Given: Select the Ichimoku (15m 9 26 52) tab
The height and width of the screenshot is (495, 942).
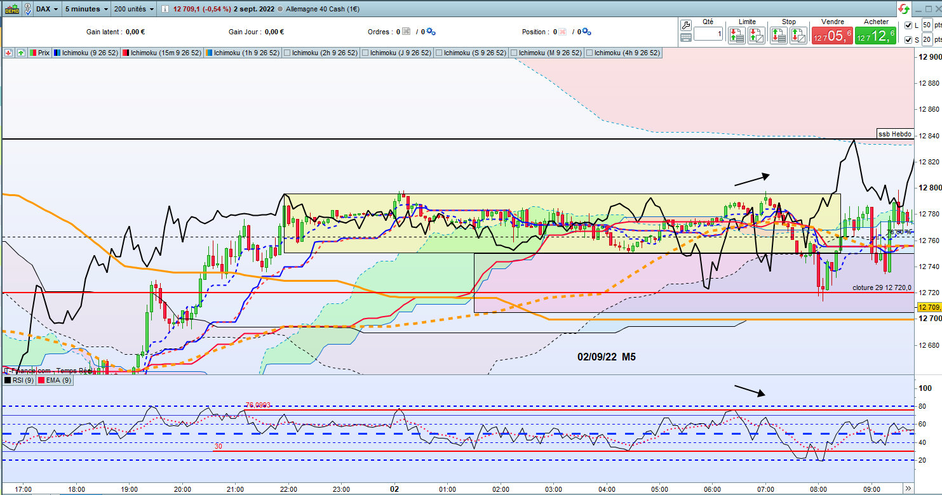Looking at the screenshot, I should pos(162,53).
